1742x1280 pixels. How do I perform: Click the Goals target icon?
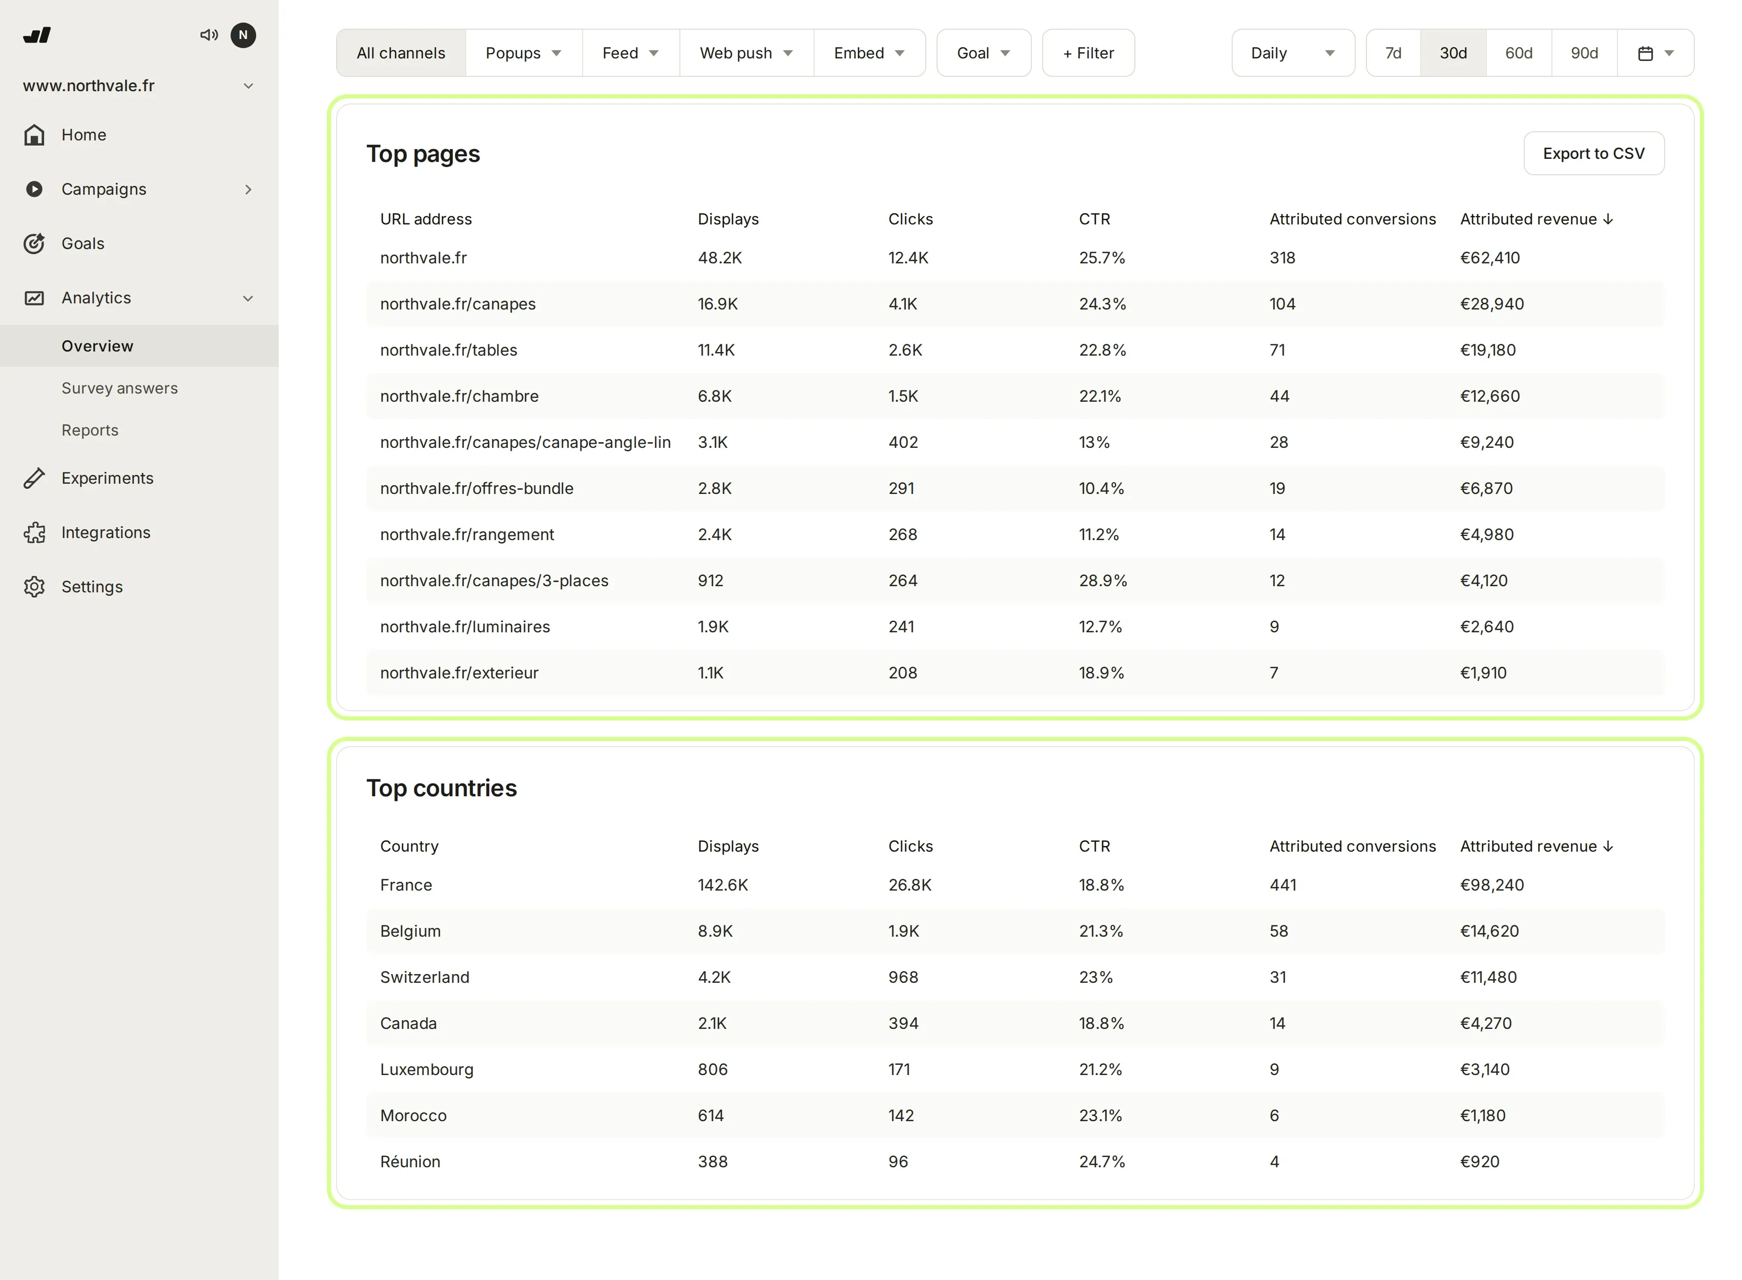click(x=34, y=243)
